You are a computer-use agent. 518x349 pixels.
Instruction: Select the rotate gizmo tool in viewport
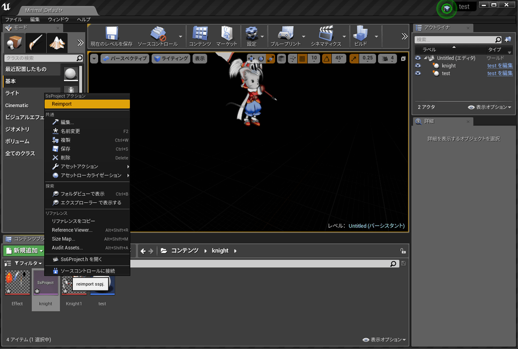(261, 59)
